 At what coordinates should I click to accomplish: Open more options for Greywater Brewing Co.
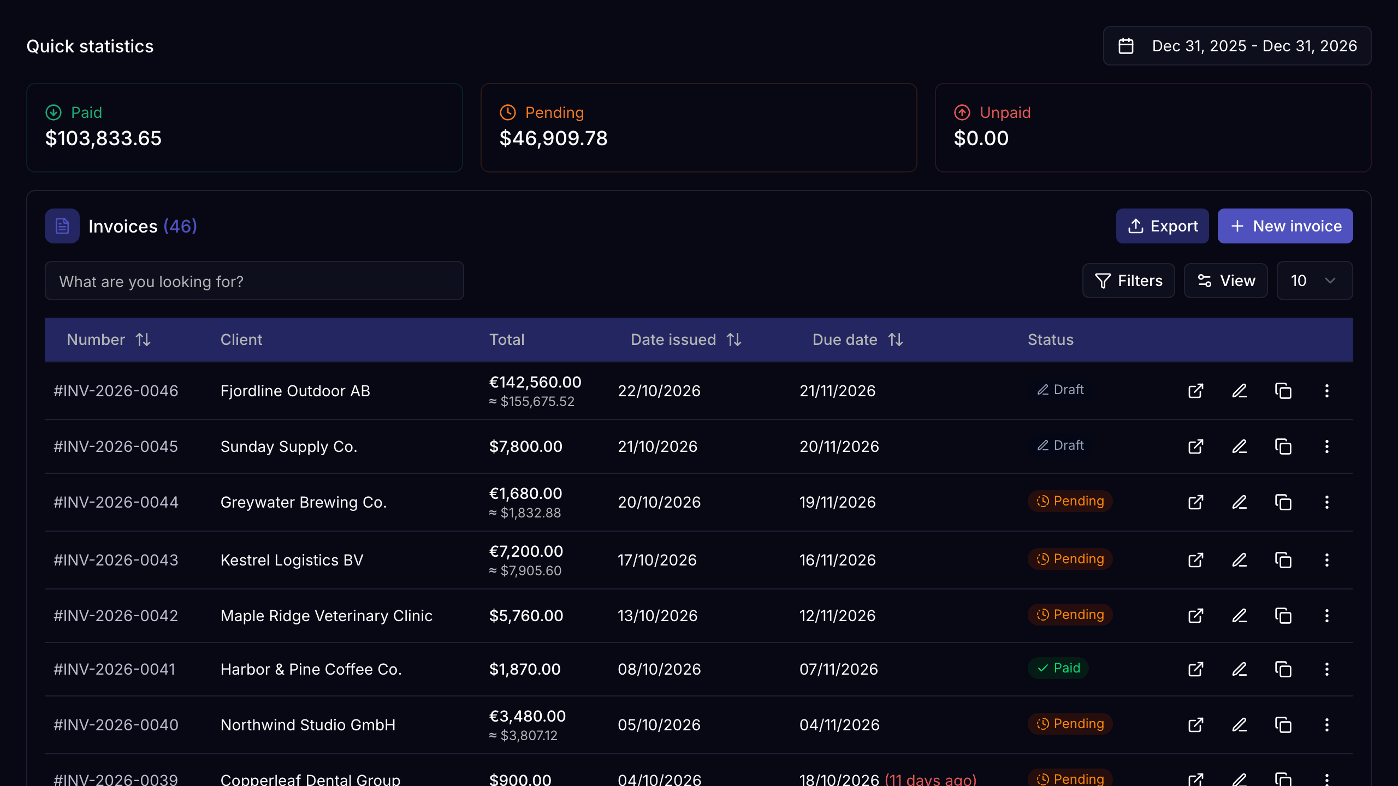coord(1327,502)
